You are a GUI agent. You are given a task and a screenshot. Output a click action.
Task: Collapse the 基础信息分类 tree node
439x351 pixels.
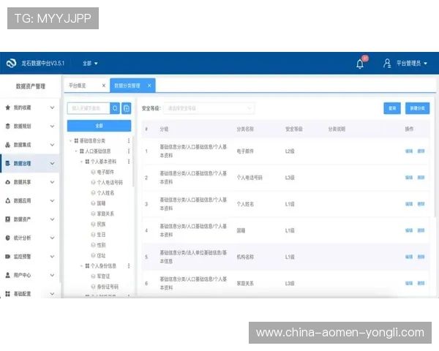click(x=70, y=141)
